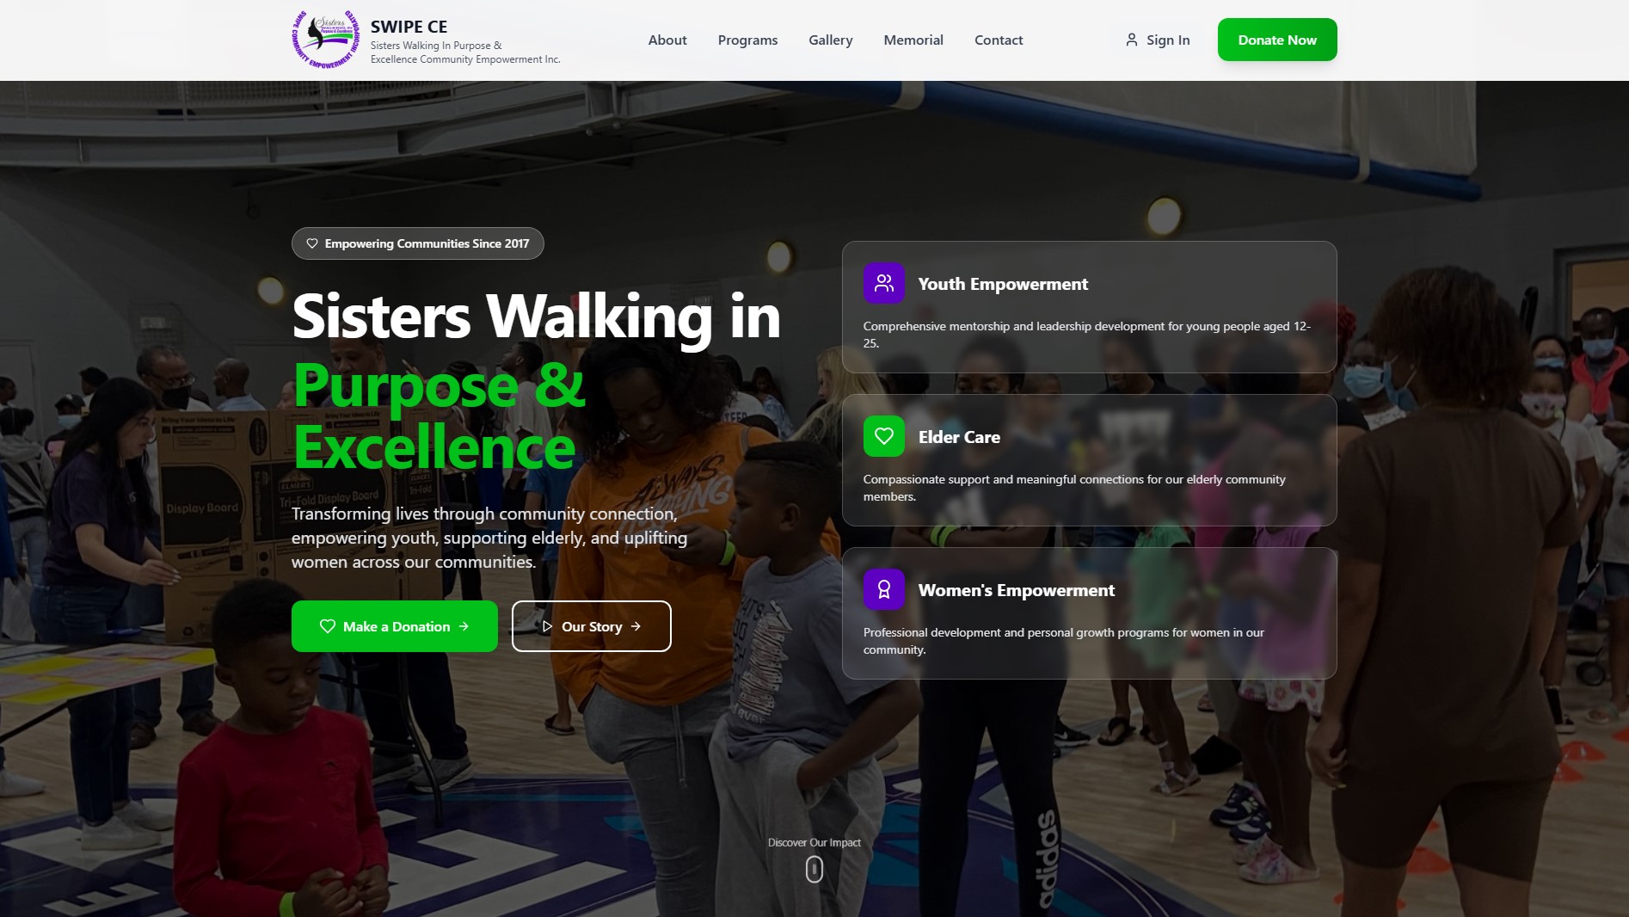Click the heart icon in Empowering Communities badge
This screenshot has height=917, width=1629.
pos(312,243)
